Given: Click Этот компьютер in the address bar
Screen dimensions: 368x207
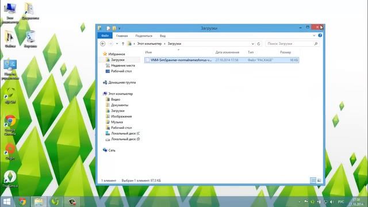Looking at the screenshot, I should 149,44.
